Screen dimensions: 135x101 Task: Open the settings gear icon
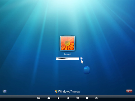point(87,98)
